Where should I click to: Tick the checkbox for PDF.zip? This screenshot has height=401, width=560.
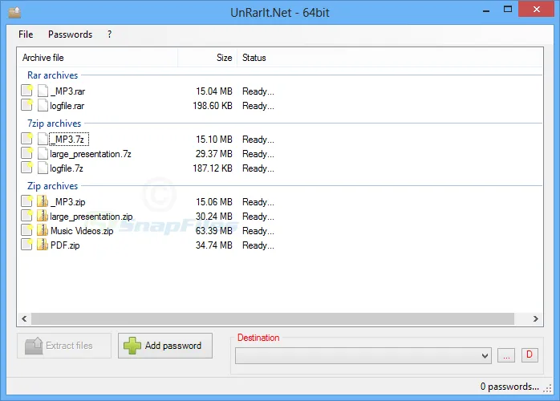pos(26,245)
